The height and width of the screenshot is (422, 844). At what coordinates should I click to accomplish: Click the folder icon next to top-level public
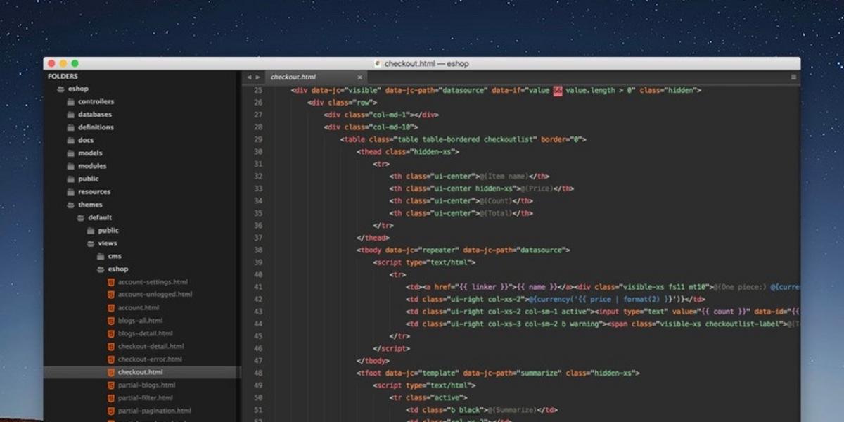tap(70, 179)
